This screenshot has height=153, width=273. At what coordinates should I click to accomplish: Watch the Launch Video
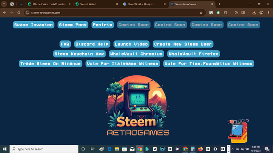[131, 44]
